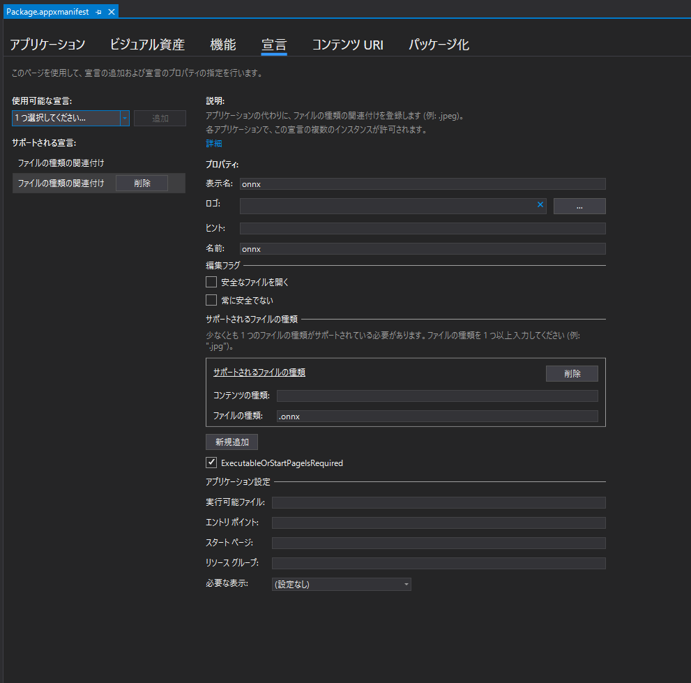Screen dimensions: 691x683
Task: Focus the 実行可能ファイル field
Action: [x=439, y=503]
